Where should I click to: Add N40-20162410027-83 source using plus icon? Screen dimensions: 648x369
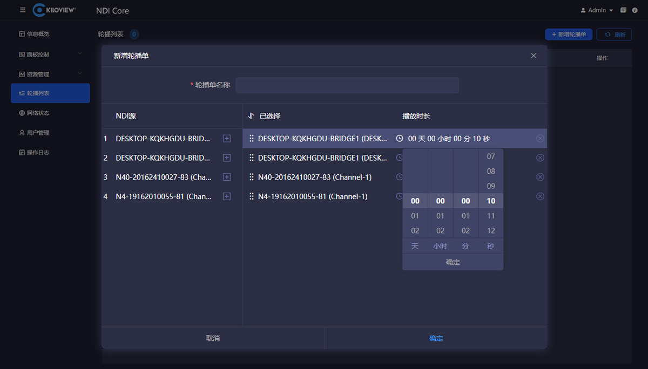point(227,177)
